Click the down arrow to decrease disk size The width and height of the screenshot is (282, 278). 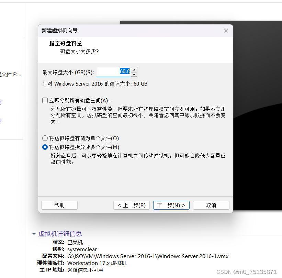coord(134,74)
